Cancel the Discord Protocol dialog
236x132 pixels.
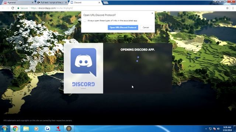[x=146, y=27]
